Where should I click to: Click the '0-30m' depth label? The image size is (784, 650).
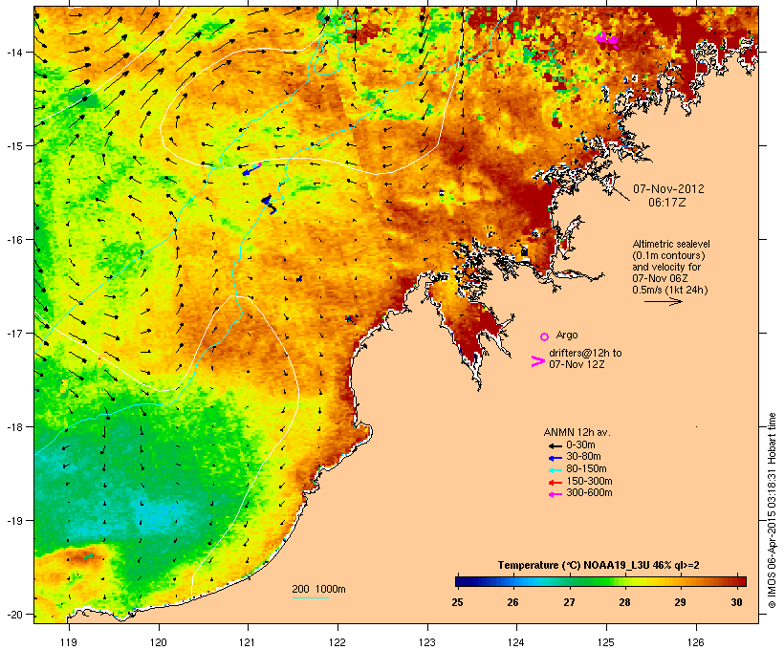coord(580,445)
